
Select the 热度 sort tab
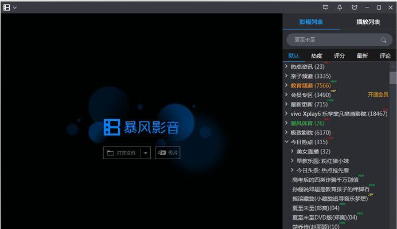[317, 56]
